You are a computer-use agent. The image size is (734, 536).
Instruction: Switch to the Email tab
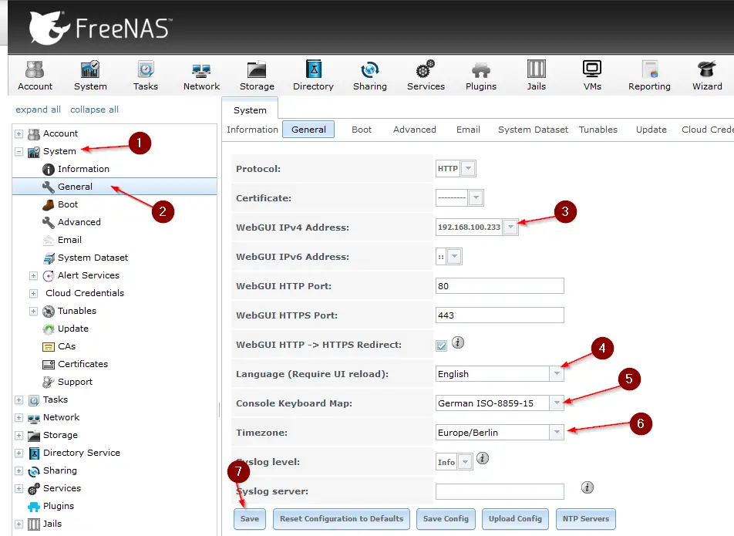click(468, 130)
